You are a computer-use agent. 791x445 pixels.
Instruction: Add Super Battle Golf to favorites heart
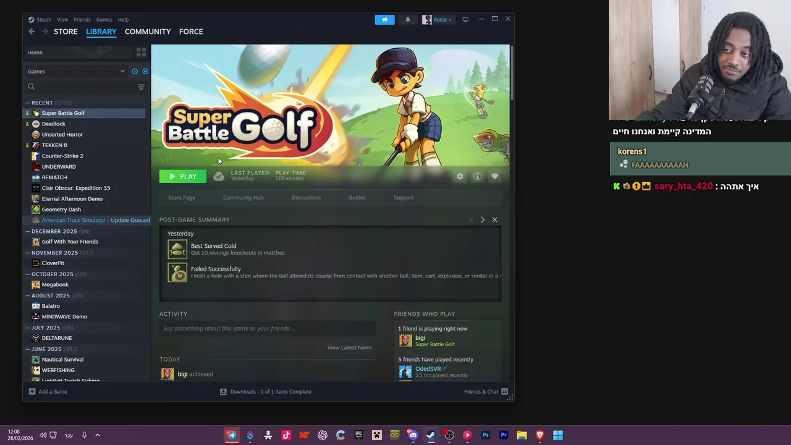coord(494,177)
